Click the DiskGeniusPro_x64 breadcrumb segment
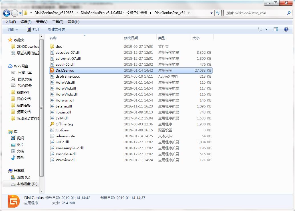295x211 pixels. point(170,13)
